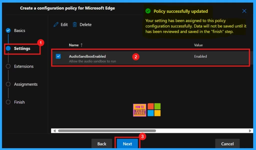Jump to the Assignments step
This screenshot has width=256, height=150.
[x=26, y=84]
